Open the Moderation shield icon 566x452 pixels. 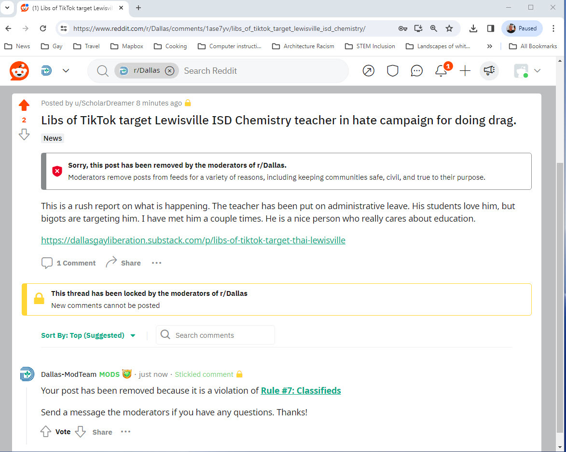pos(392,71)
